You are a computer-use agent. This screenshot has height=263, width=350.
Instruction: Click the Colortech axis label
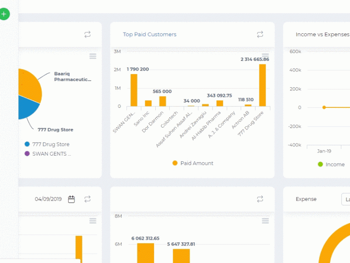point(169,120)
